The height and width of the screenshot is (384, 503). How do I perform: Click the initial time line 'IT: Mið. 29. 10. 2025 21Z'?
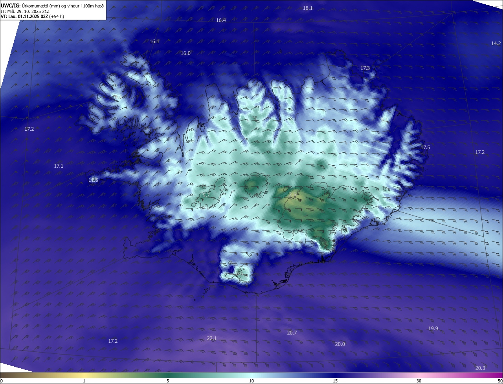point(25,11)
